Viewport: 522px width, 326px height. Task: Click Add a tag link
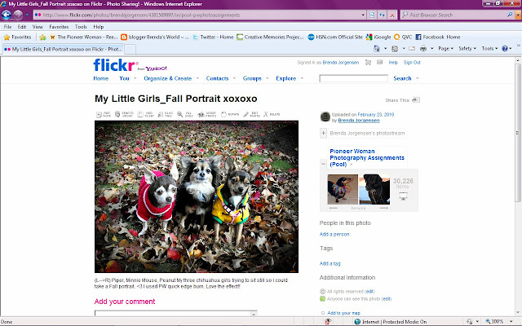[330, 263]
